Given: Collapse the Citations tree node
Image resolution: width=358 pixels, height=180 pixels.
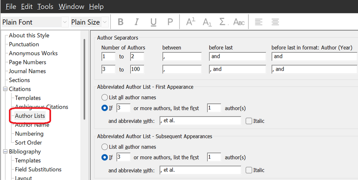Looking at the screenshot, I should pyautogui.click(x=5, y=89).
